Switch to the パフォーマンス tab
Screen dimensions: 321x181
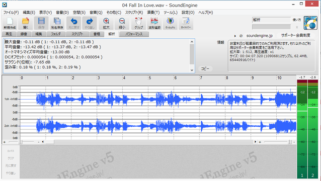click(134, 34)
